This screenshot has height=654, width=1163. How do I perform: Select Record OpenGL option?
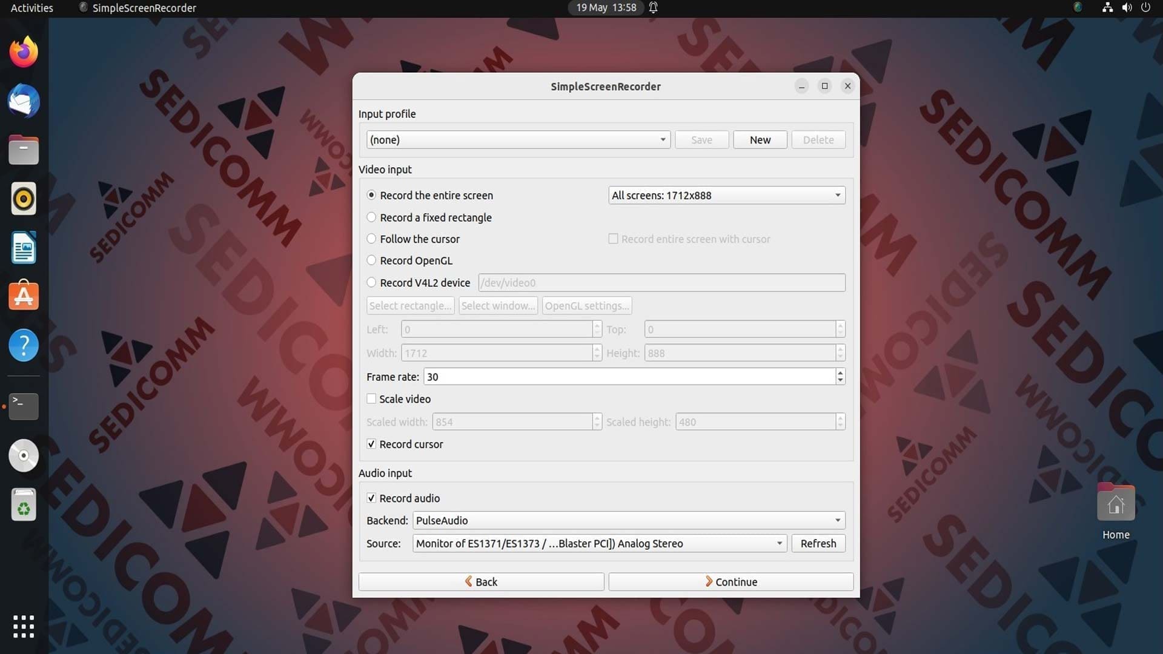pos(410,260)
